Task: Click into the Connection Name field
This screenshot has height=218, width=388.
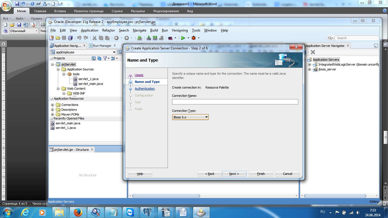Action: [235, 102]
